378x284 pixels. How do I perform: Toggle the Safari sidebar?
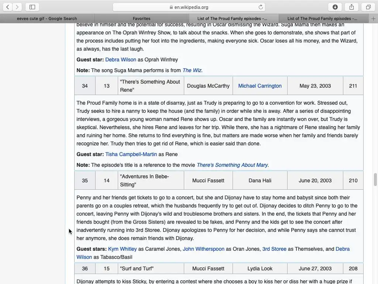click(32, 7)
